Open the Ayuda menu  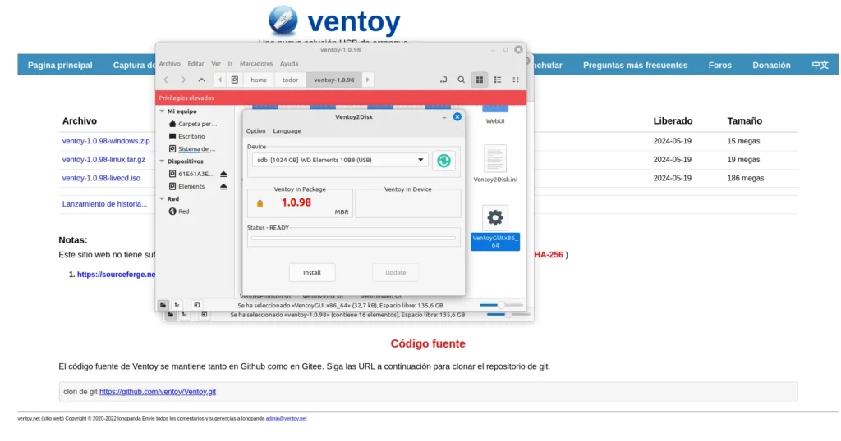tap(289, 64)
